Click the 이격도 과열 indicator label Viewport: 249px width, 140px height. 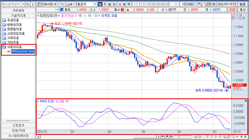[109, 16]
